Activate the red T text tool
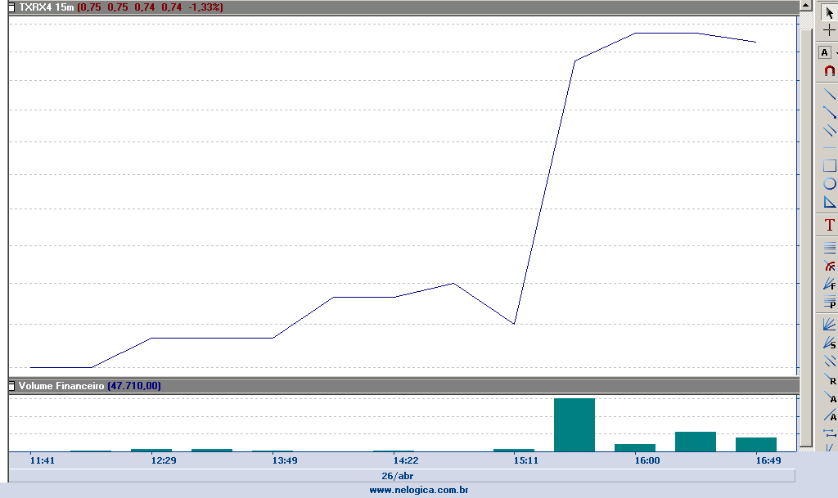 coord(828,225)
